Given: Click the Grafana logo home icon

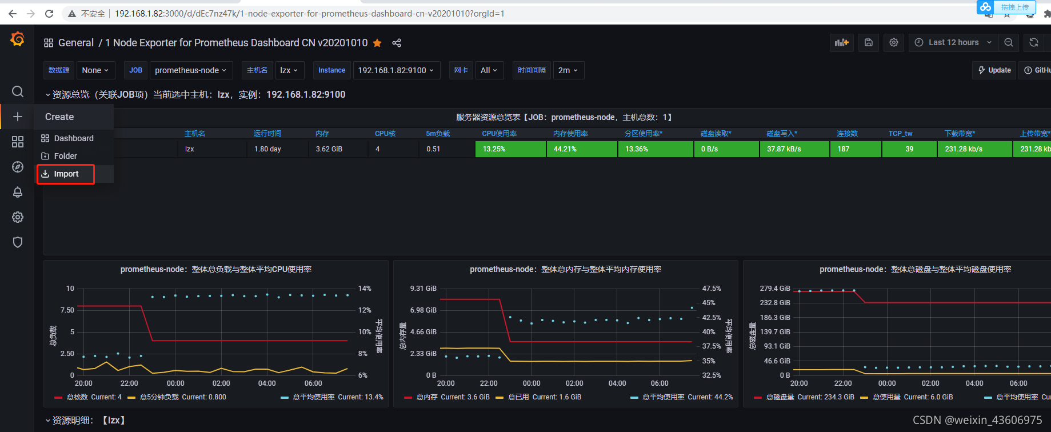Looking at the screenshot, I should (18, 39).
